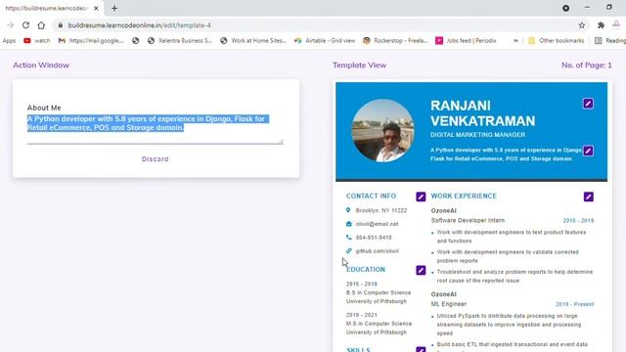Open the Reading list
Viewport: 626px width, 352px height.
coord(610,41)
